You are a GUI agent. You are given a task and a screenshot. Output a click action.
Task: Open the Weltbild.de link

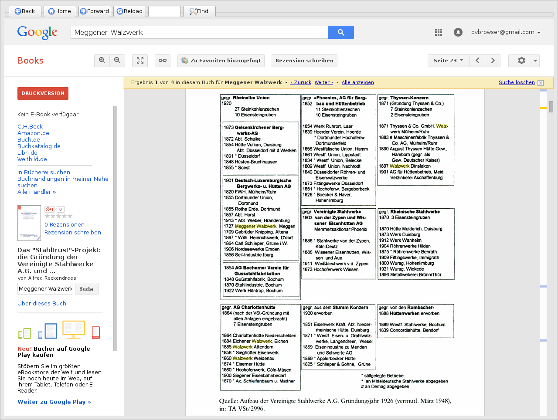[x=32, y=159]
